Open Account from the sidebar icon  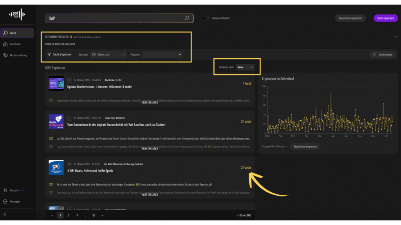click(x=5, y=190)
